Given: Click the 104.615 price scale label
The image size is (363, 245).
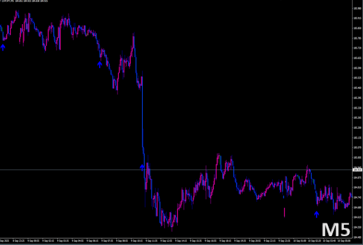Looking at the screenshot, I should (357, 217).
